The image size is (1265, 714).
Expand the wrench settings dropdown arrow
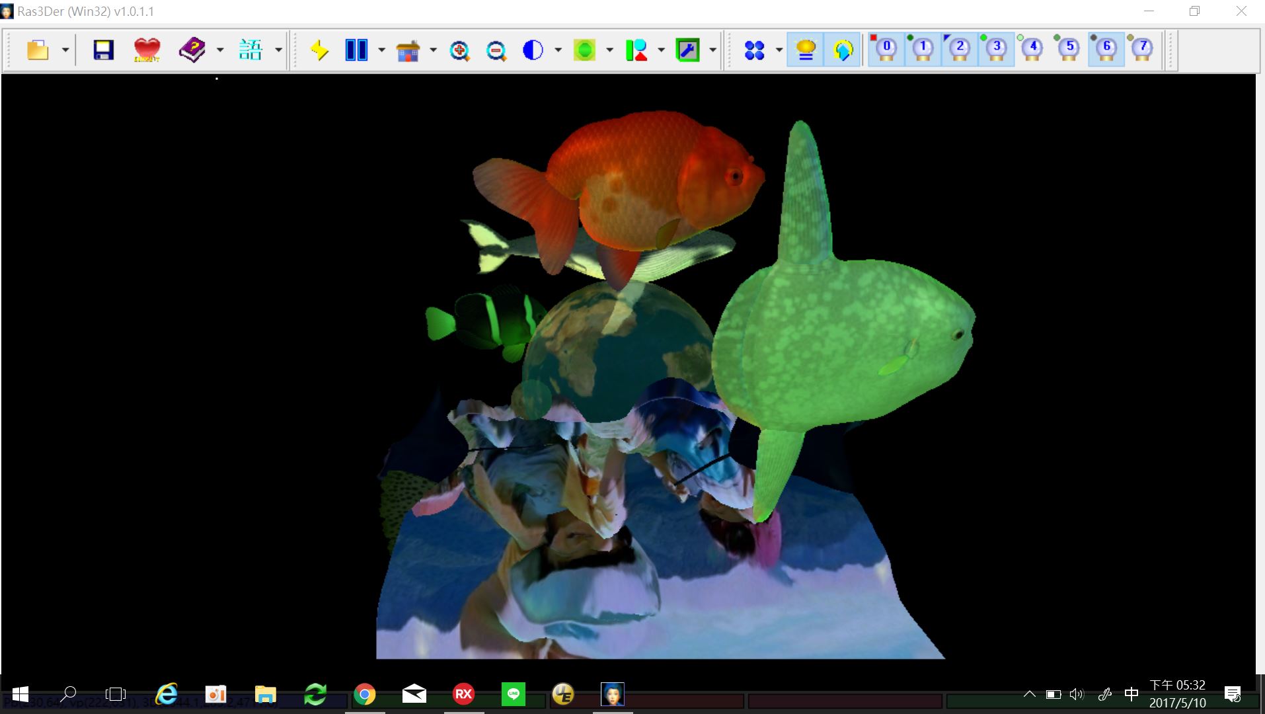(712, 50)
